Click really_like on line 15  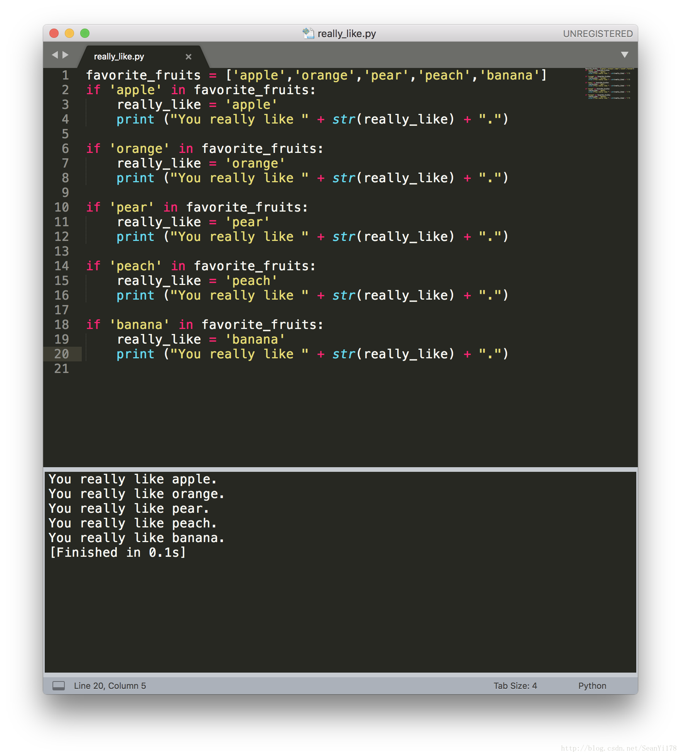159,281
